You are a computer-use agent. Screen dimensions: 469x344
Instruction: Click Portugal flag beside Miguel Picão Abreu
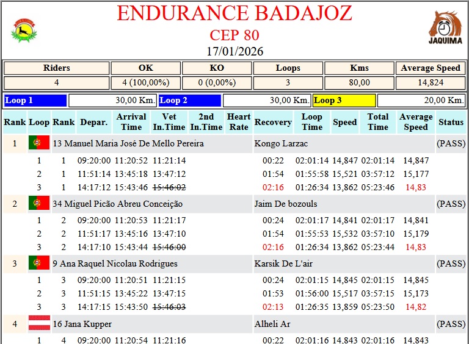[39, 203]
